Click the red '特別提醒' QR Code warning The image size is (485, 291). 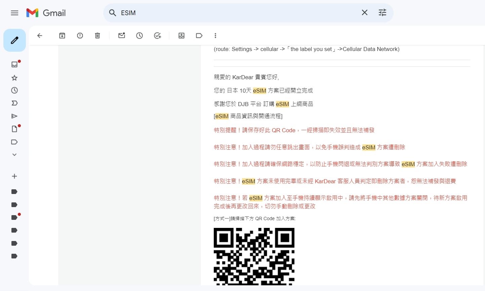pos(294,130)
